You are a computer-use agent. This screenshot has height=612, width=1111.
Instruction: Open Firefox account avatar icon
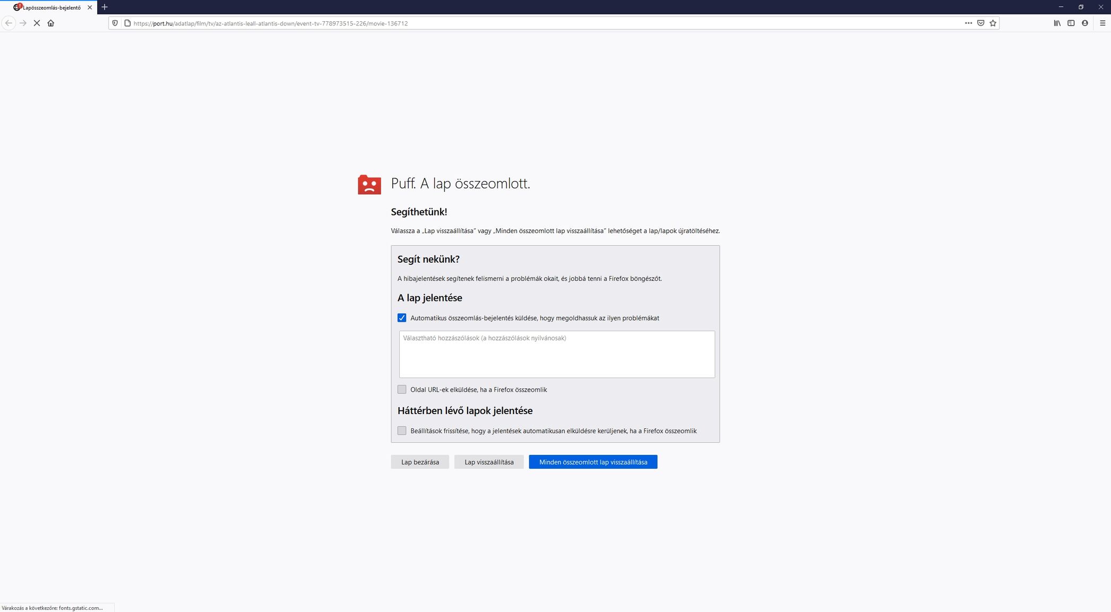pyautogui.click(x=1084, y=23)
